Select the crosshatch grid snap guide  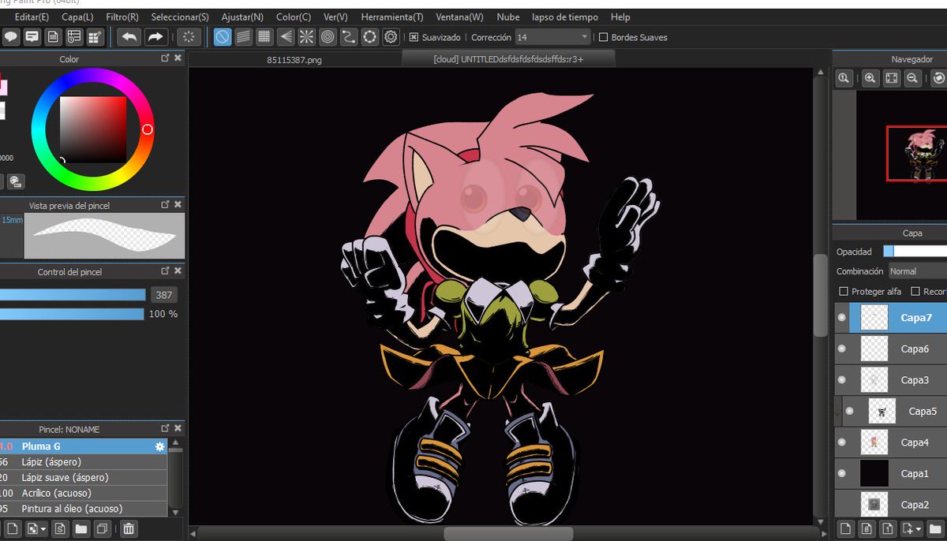click(x=264, y=37)
